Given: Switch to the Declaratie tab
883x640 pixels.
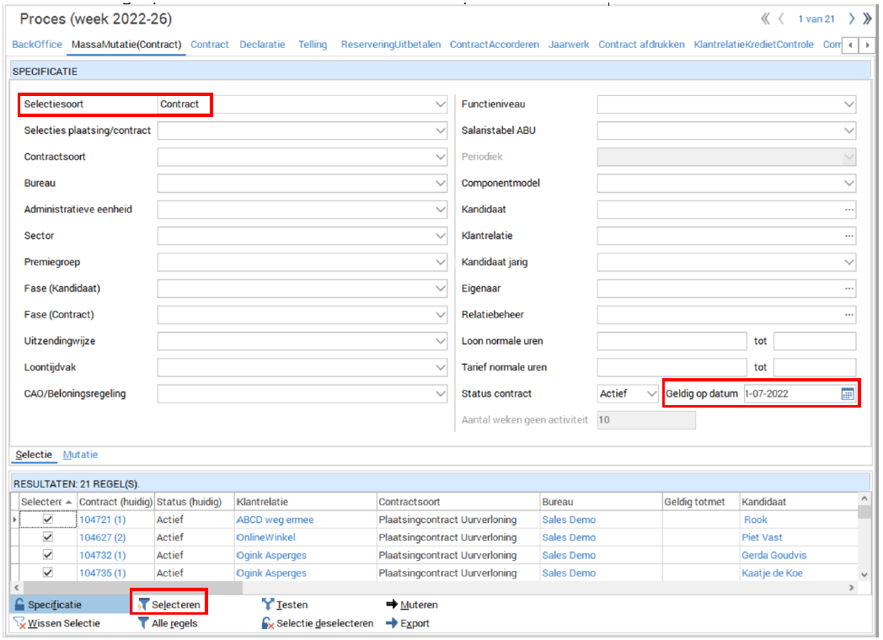Looking at the screenshot, I should click(262, 45).
